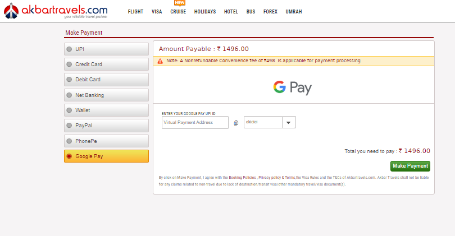Go to the FOREX section
The image size is (455, 236).
point(270,12)
